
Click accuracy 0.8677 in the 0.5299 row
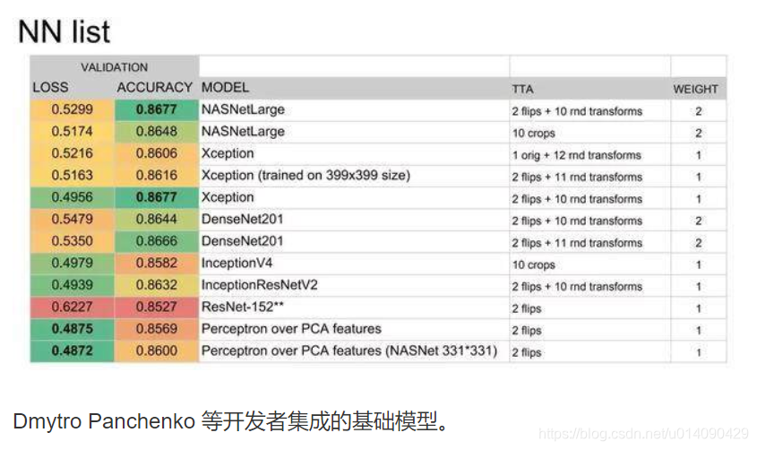point(157,109)
